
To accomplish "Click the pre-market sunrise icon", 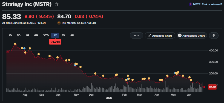I will coord(59,23).
